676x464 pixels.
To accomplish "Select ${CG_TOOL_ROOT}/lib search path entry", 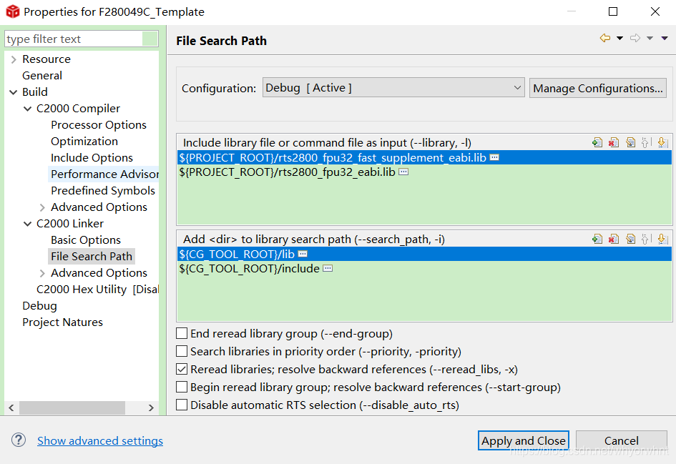I will (424, 255).
